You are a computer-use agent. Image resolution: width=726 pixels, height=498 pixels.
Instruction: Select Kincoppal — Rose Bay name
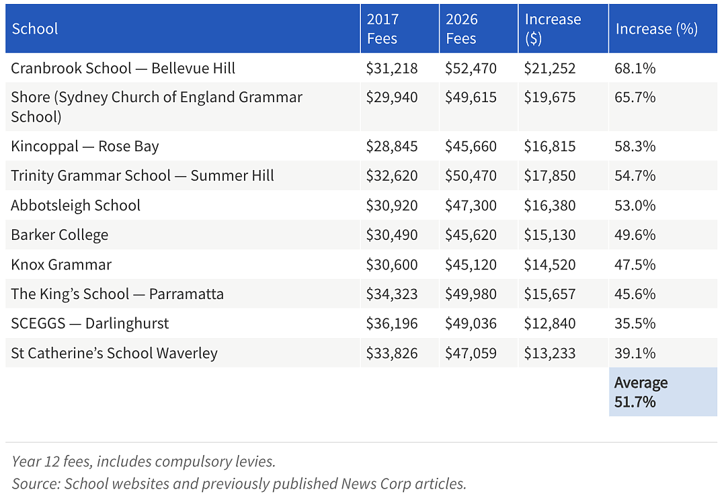click(x=85, y=147)
